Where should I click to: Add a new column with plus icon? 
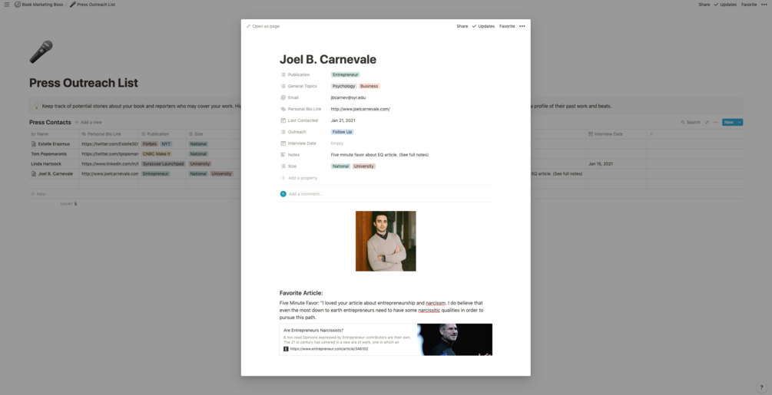(x=651, y=133)
